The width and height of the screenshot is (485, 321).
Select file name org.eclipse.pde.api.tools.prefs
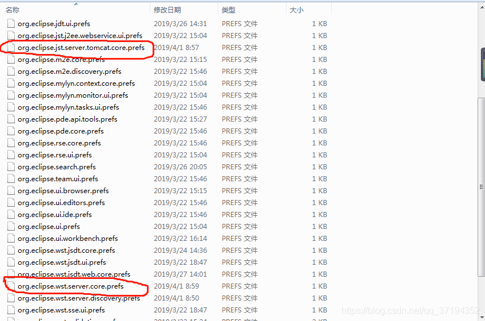click(x=68, y=119)
